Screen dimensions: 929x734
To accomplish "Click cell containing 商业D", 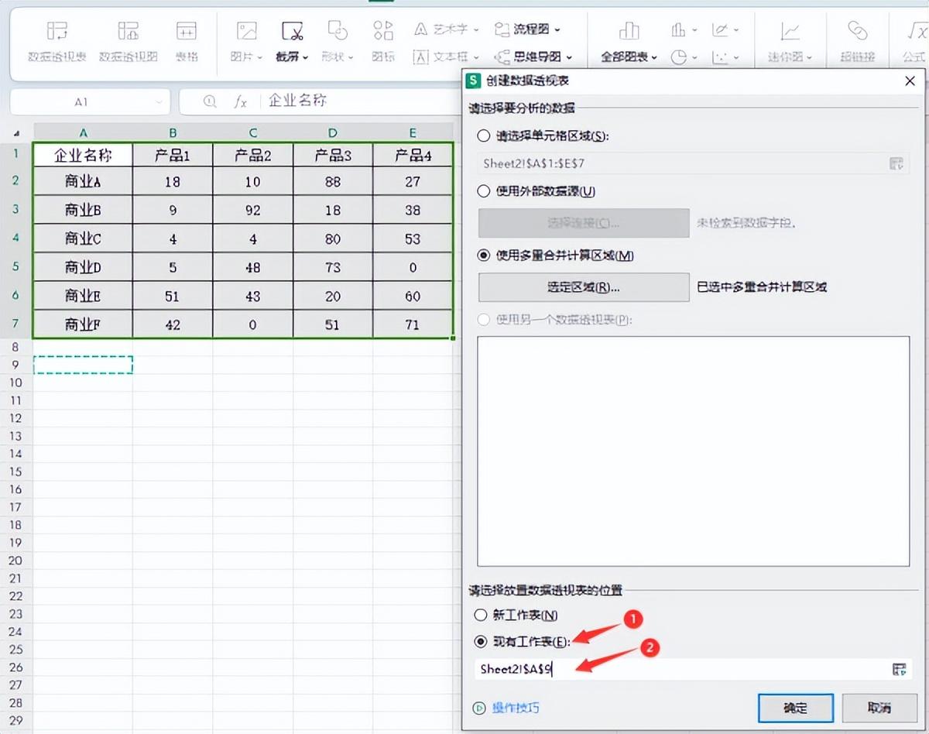I will point(83,268).
